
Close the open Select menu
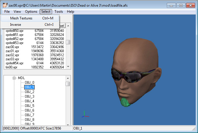click(46, 12)
